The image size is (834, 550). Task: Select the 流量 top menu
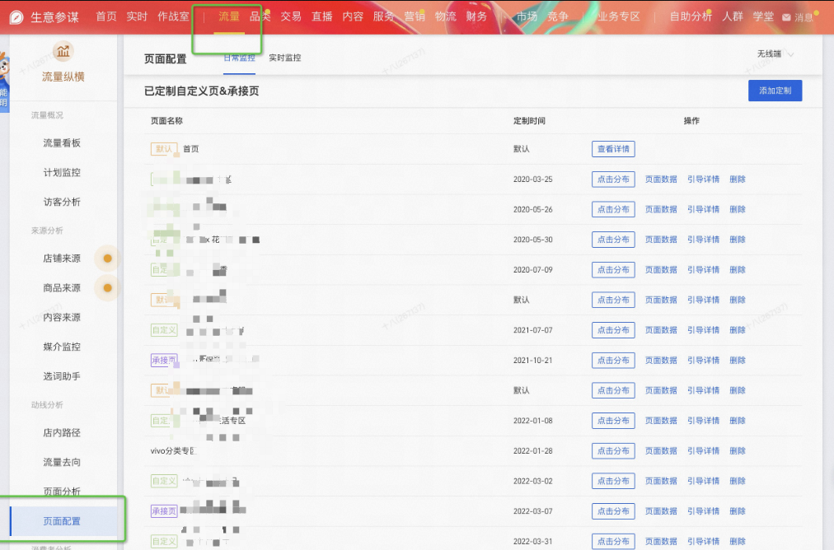point(229,16)
